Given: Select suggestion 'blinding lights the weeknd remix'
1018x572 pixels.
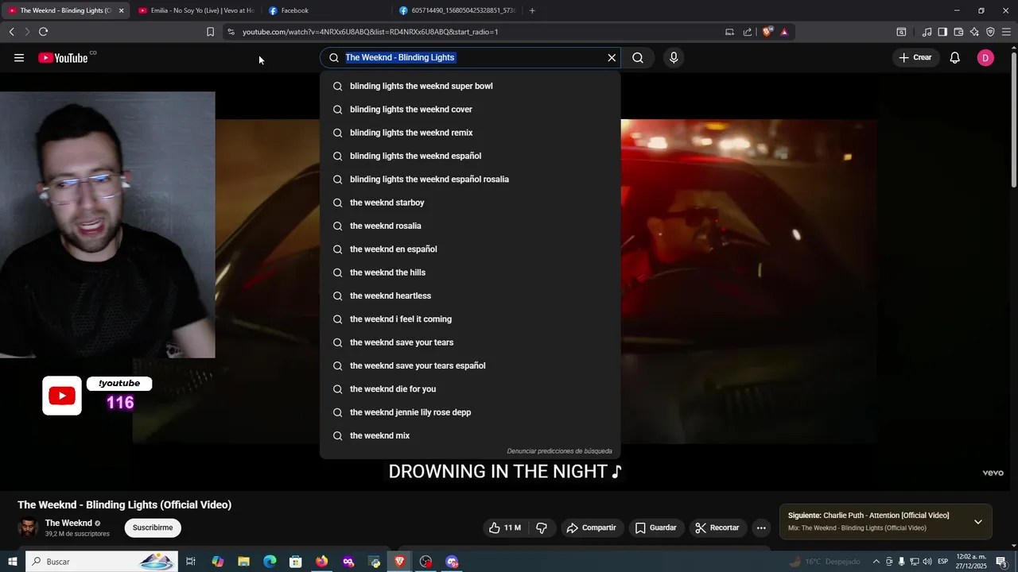Looking at the screenshot, I should click(x=470, y=133).
